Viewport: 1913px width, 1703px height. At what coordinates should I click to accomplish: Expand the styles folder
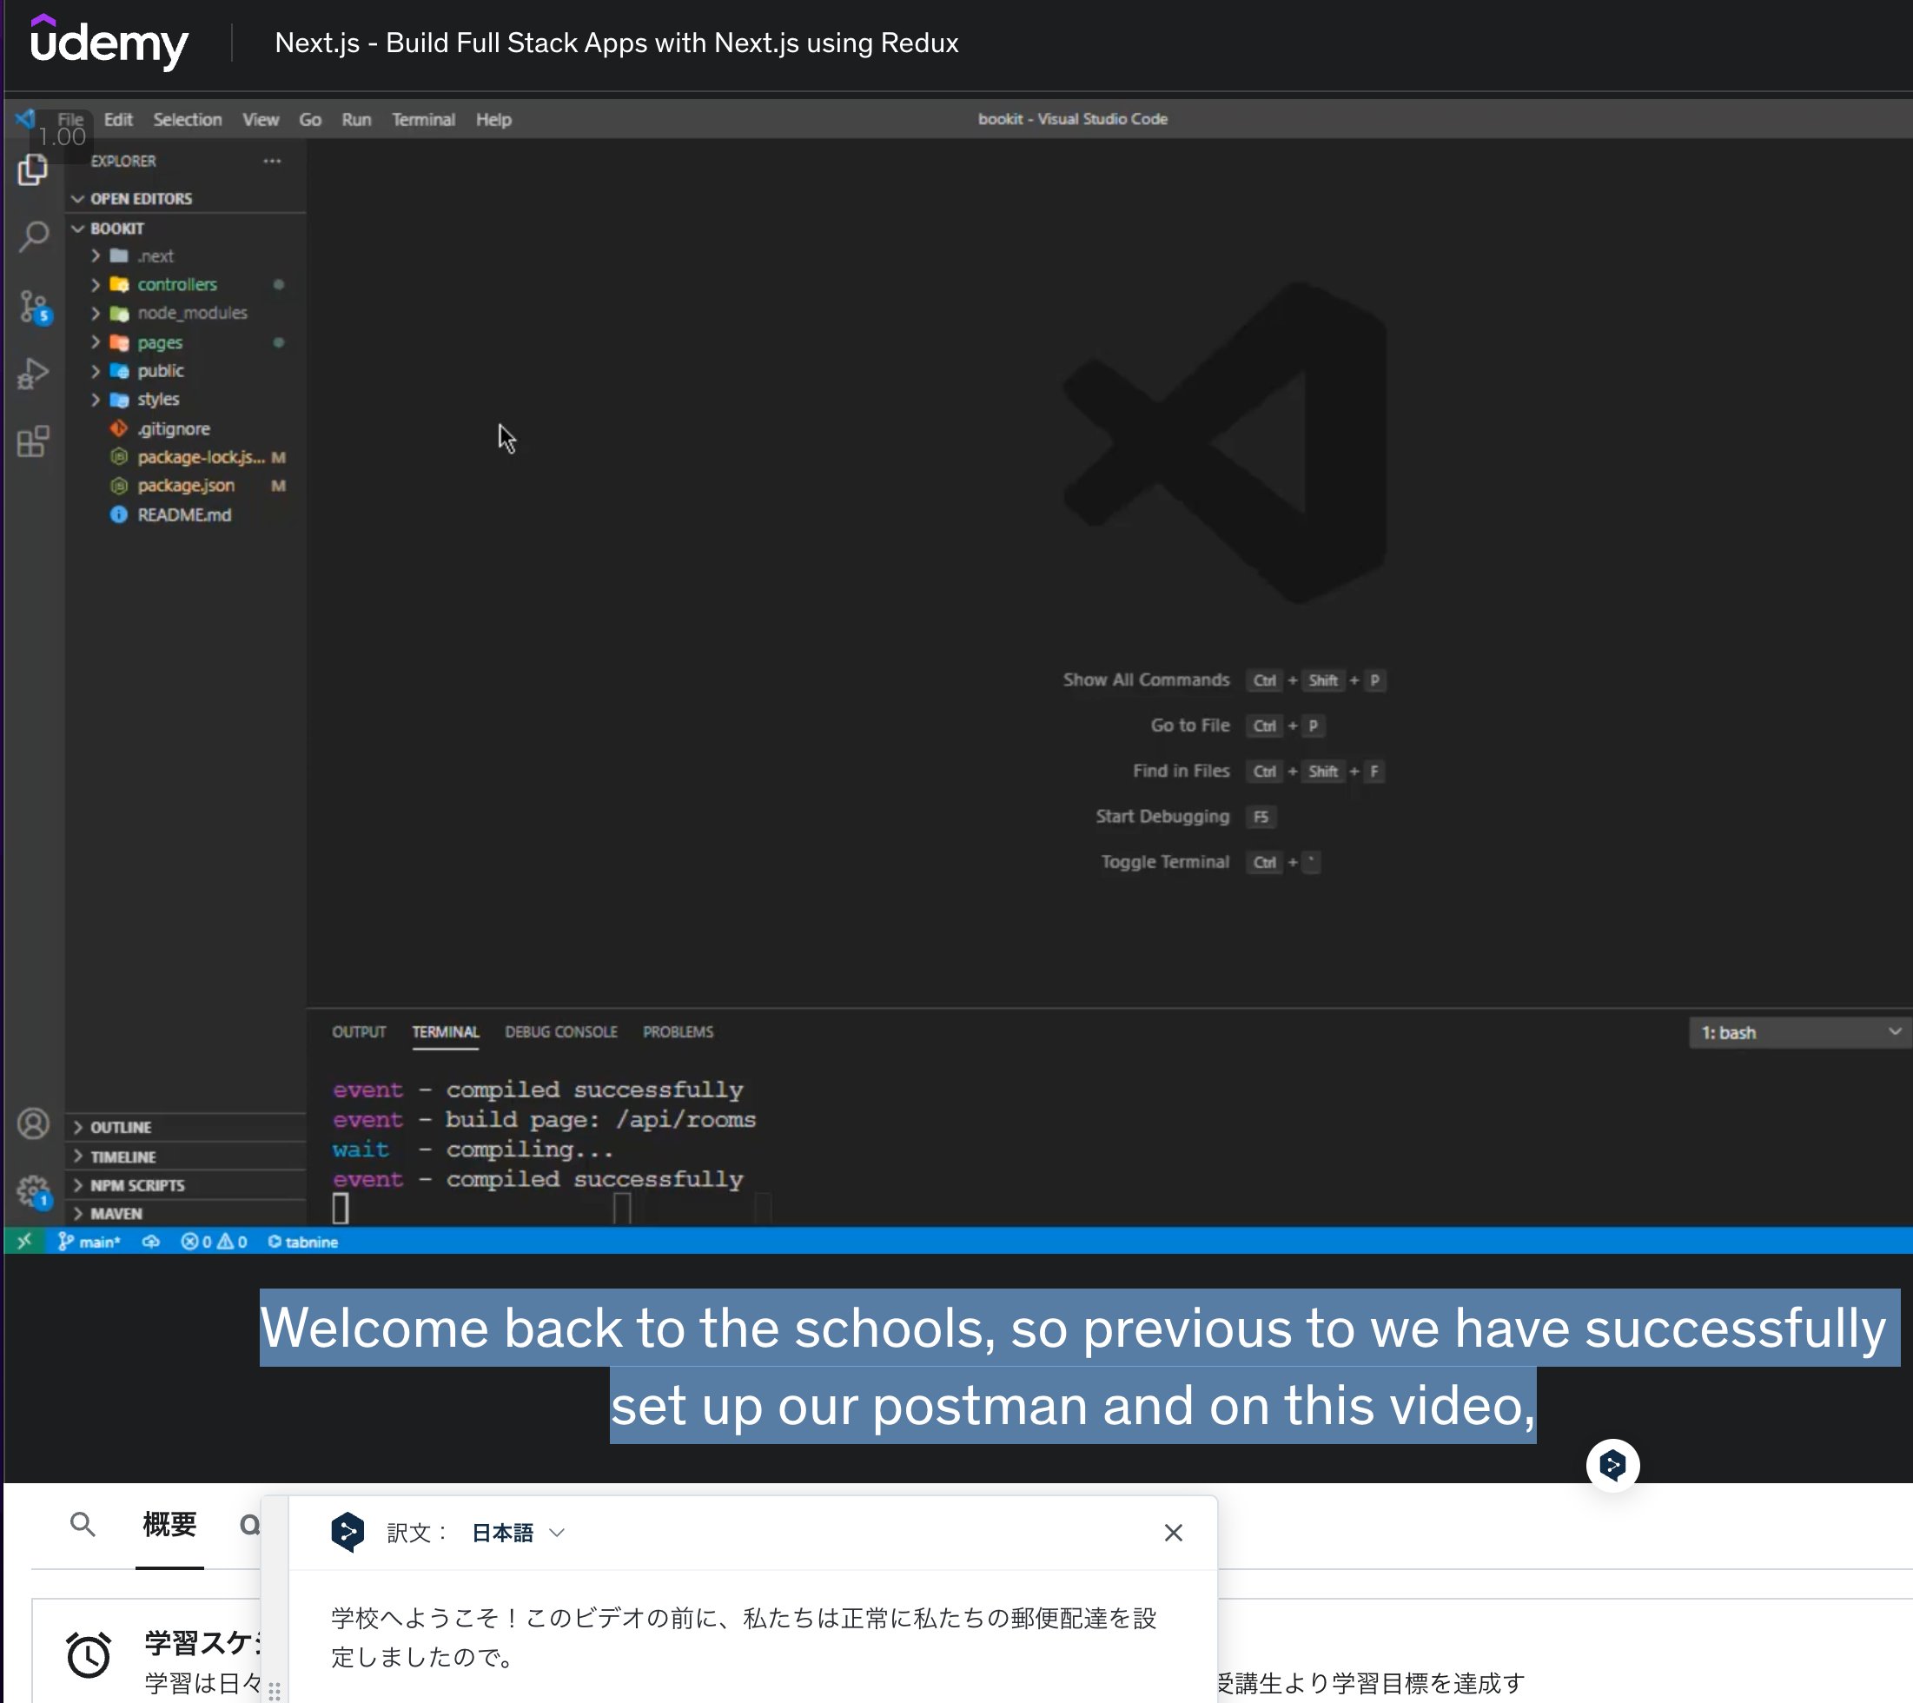point(157,399)
